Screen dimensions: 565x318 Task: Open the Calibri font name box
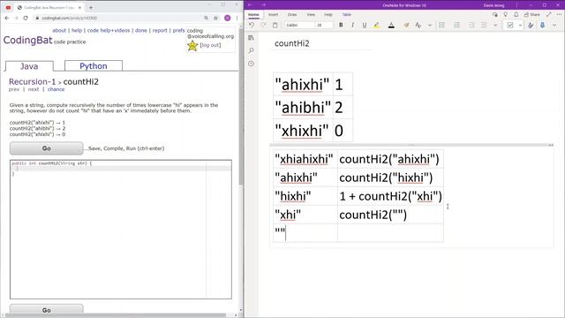click(299, 25)
